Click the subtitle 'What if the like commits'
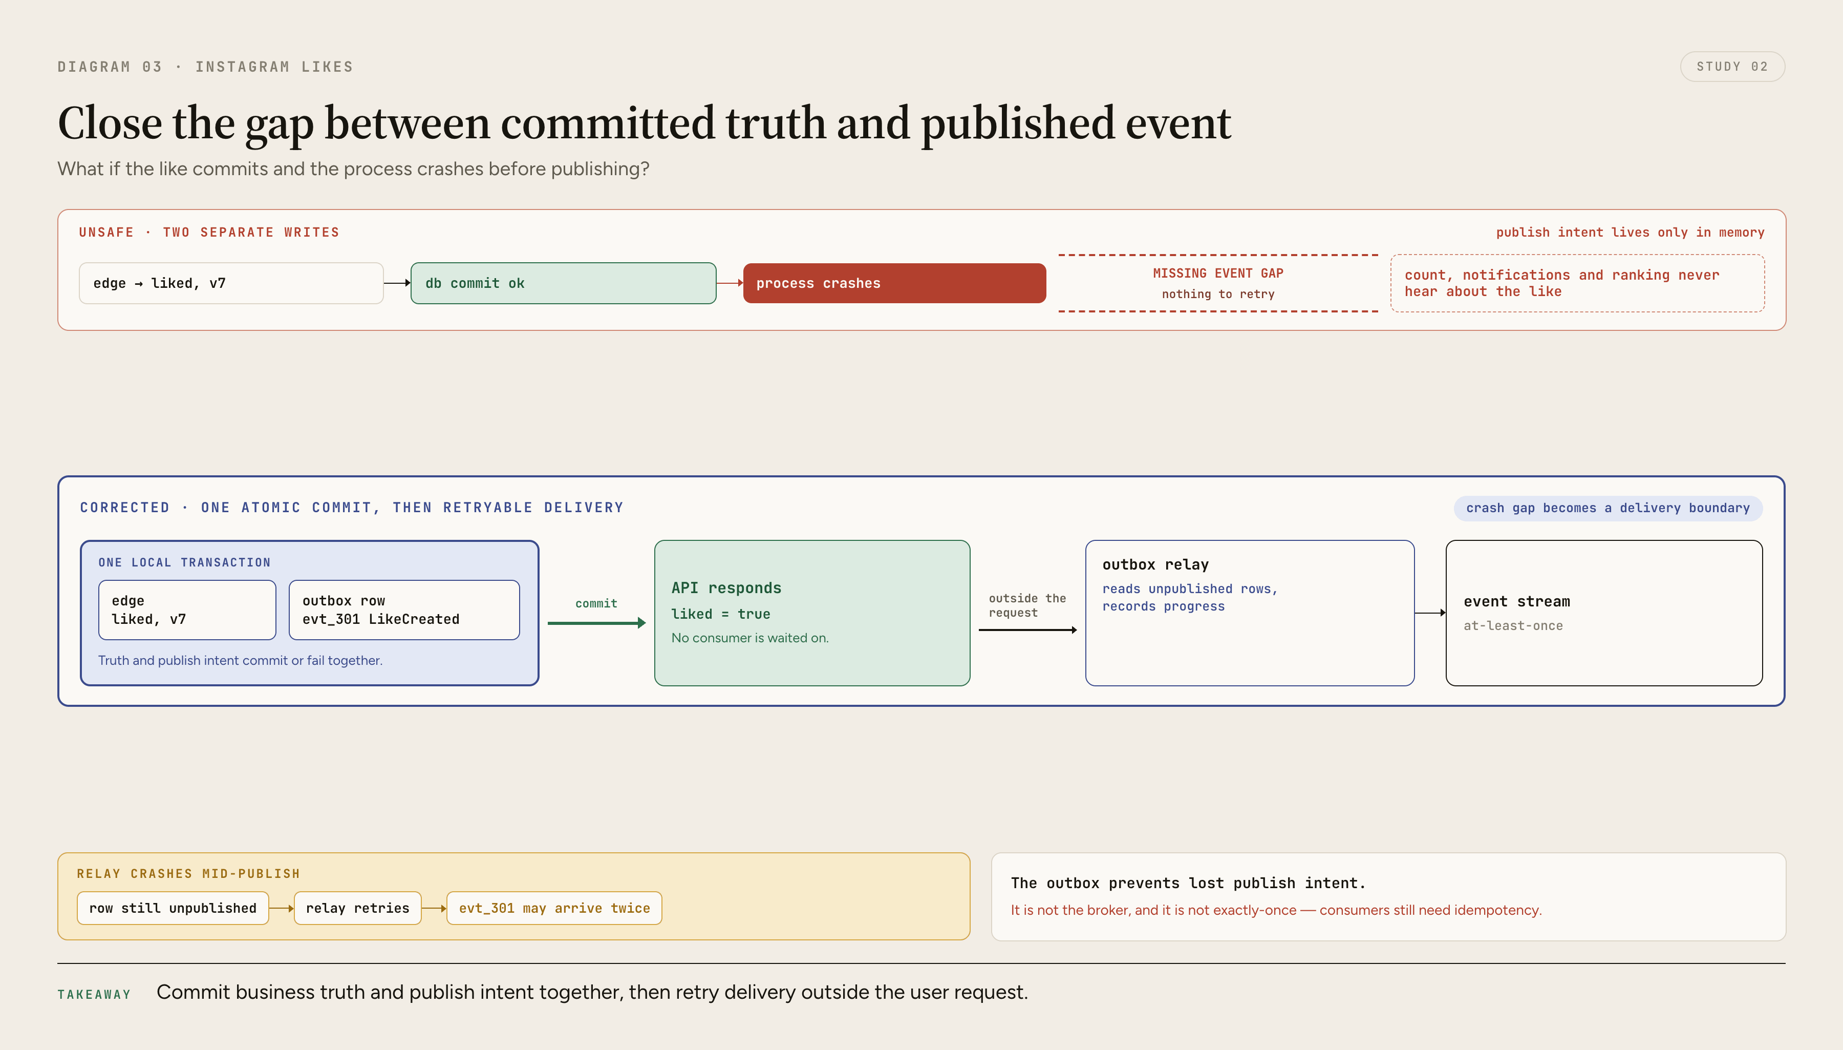This screenshot has width=1843, height=1050. pos(353,169)
